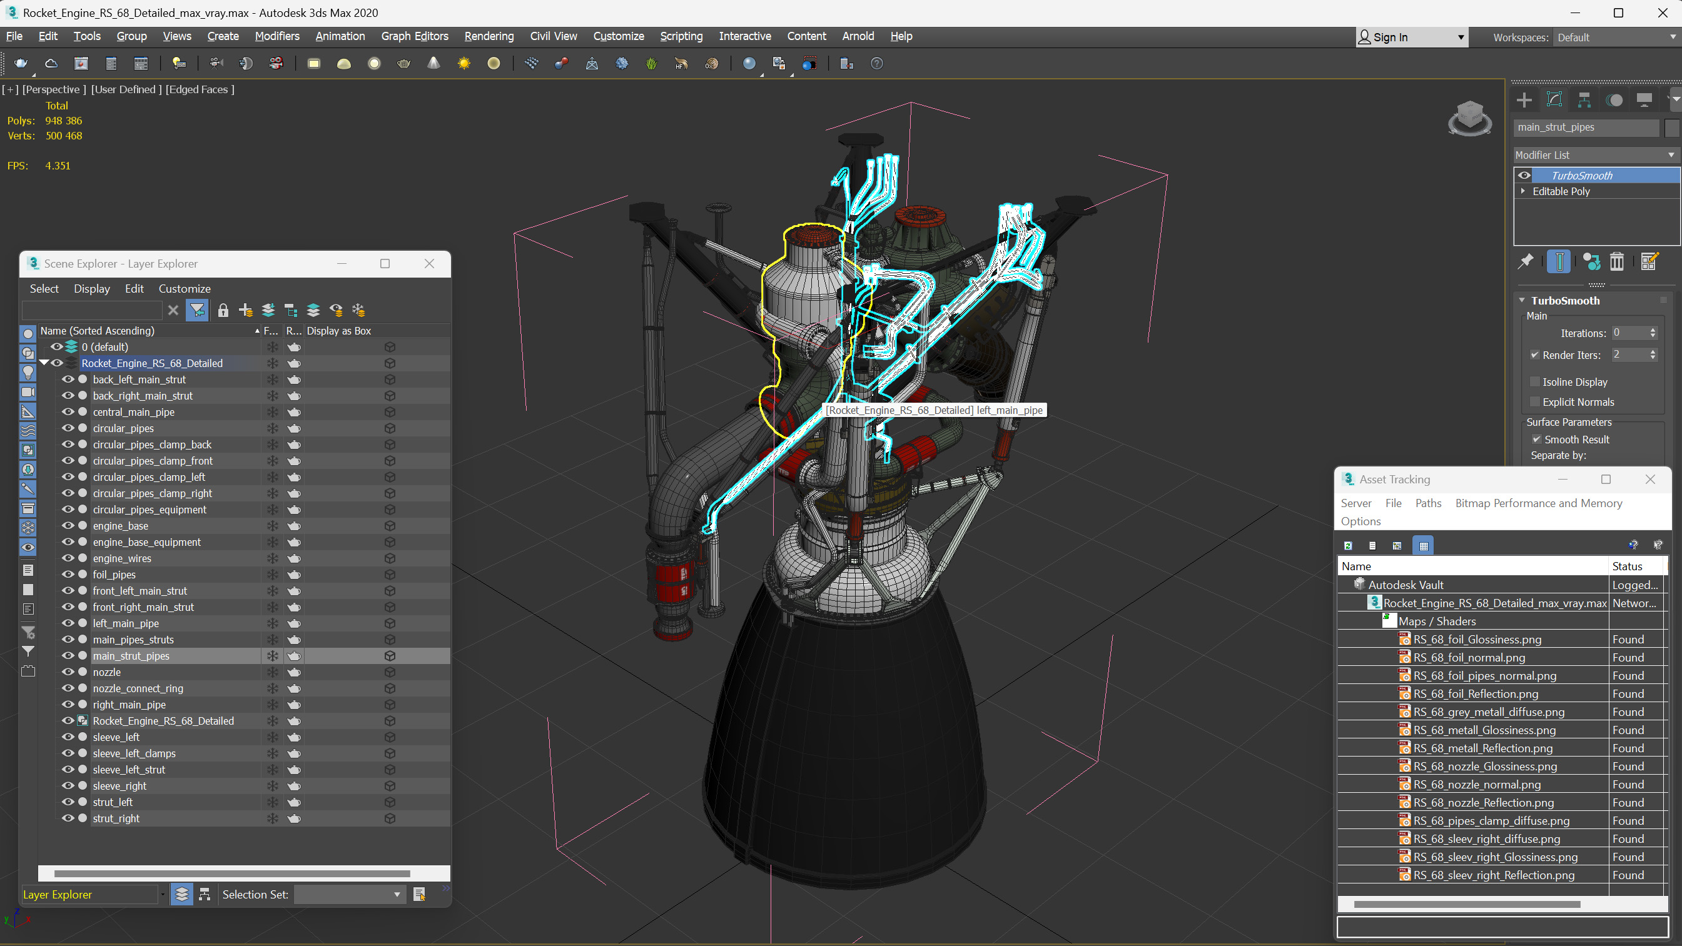Image resolution: width=1682 pixels, height=946 pixels.
Task: Click Configure Modifier Sets icon
Action: (1649, 262)
